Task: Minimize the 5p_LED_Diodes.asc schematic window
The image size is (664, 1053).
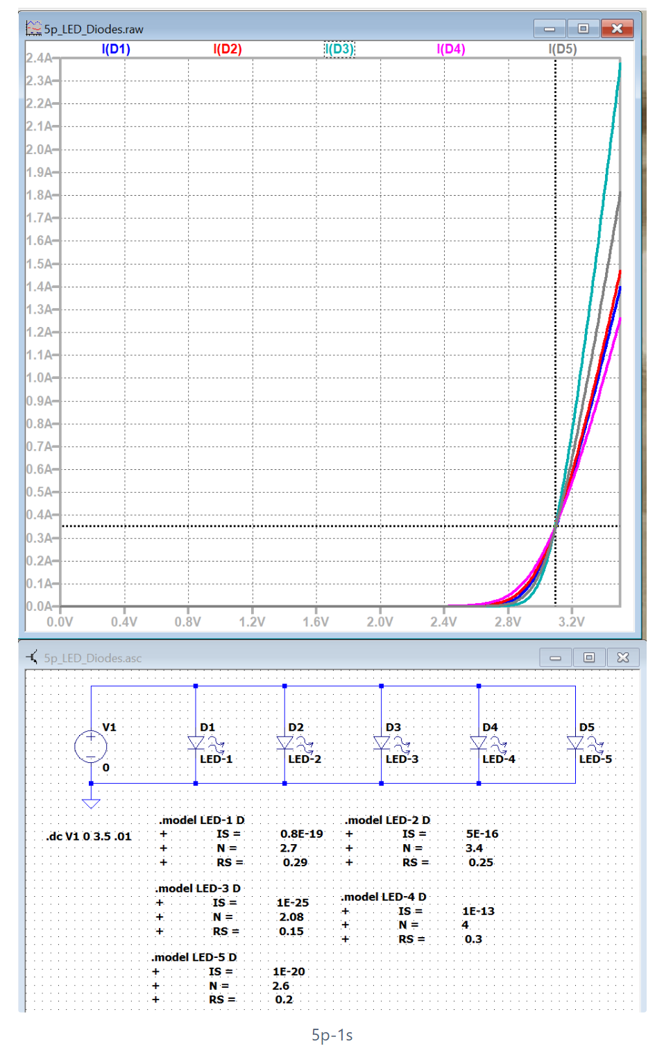Action: [556, 657]
